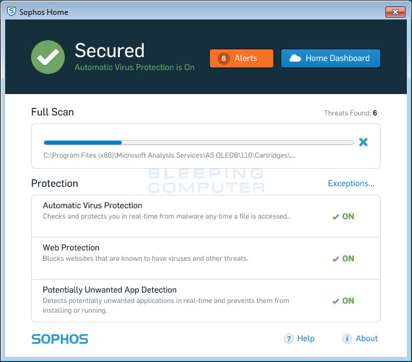
Task: Click the Sophos Home window title text
Action: point(43,12)
